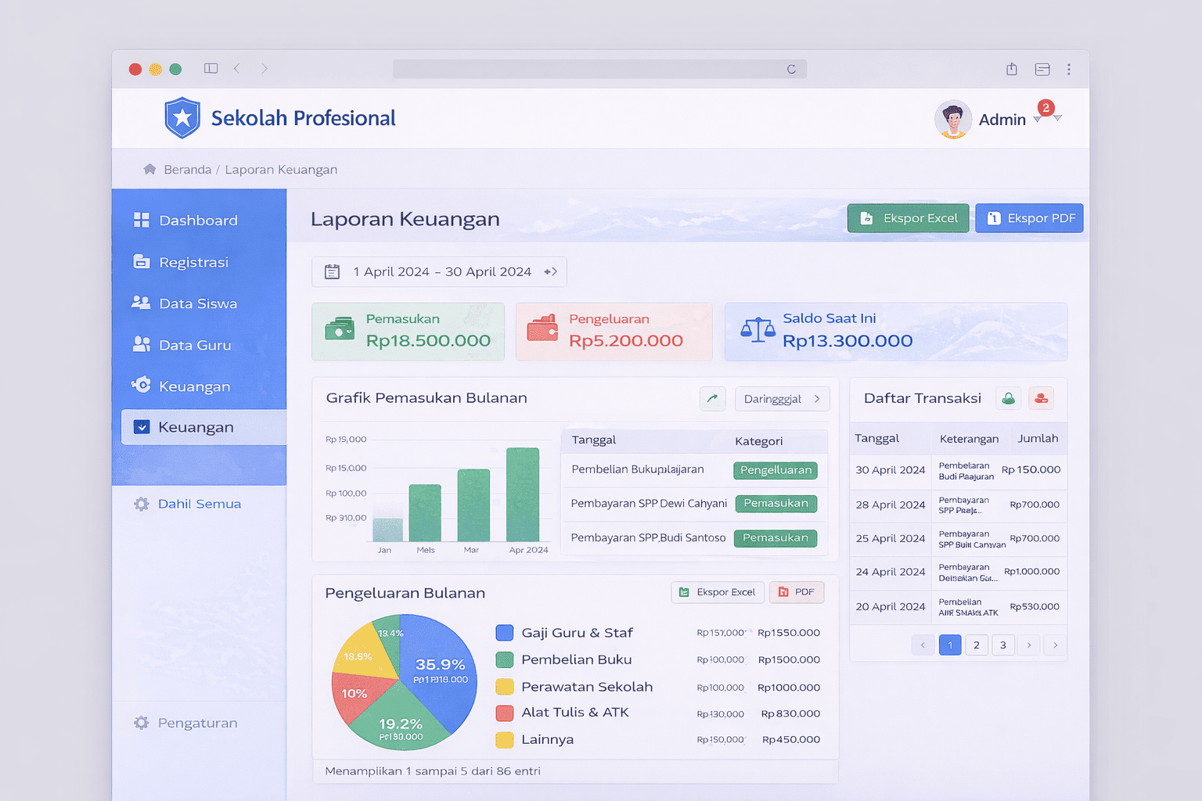Click the green icon beside Daftar Transaksi
This screenshot has width=1202, height=801.
coord(1008,398)
